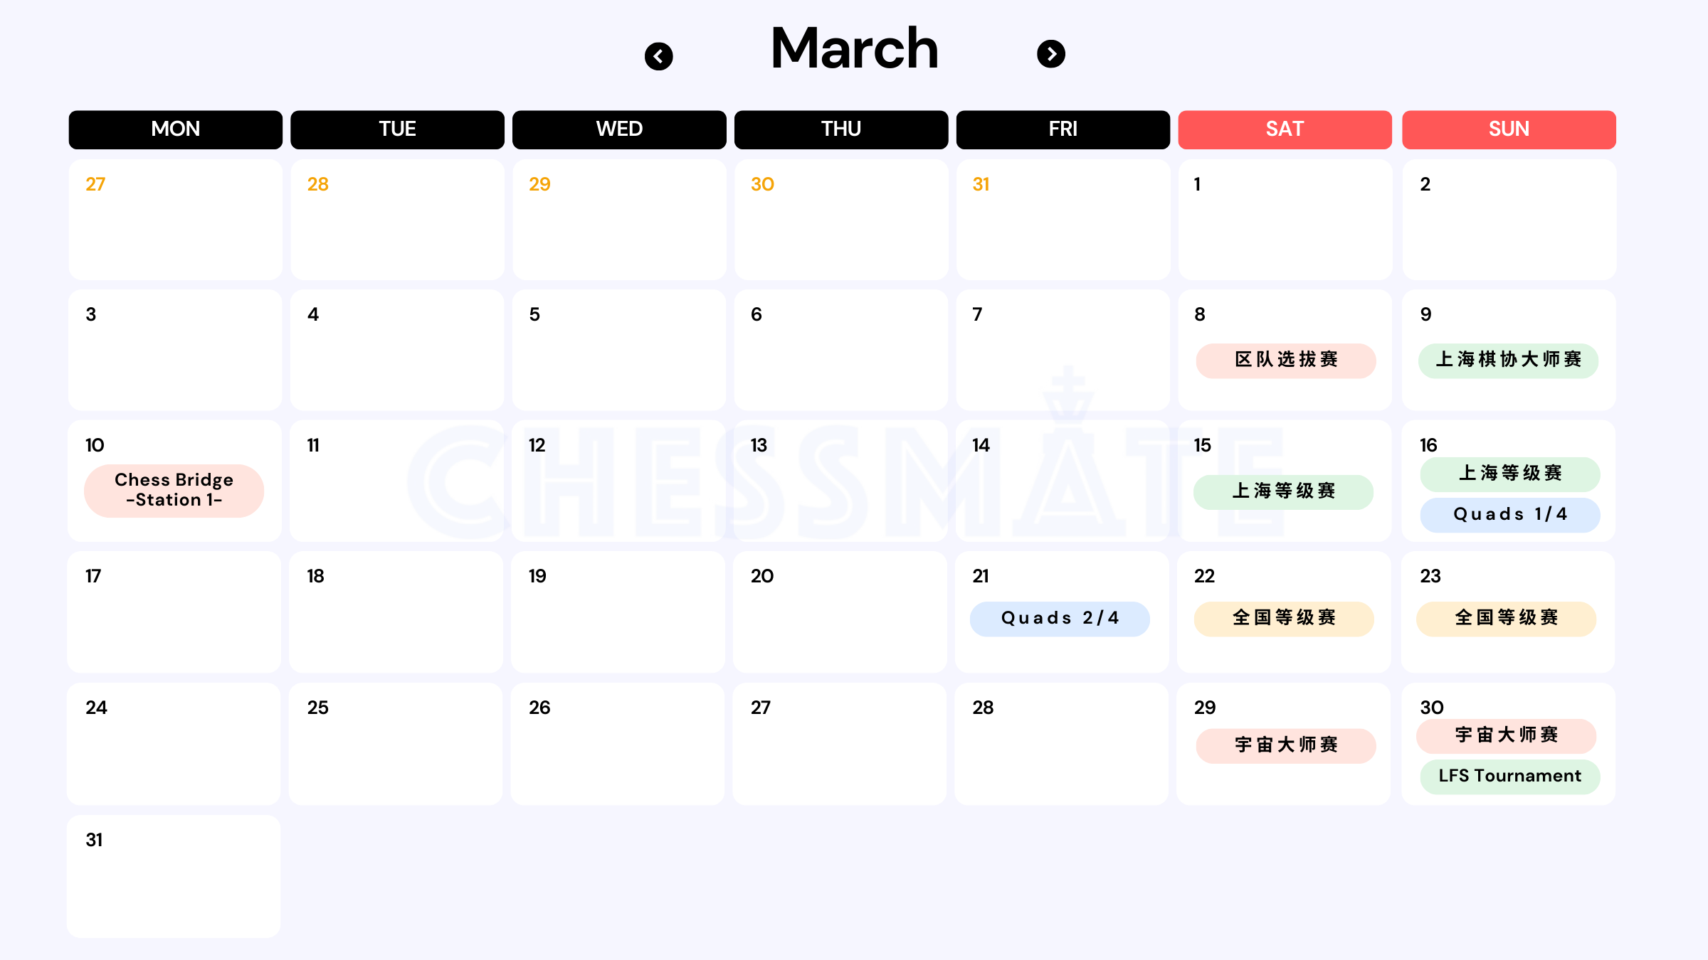Open the LFS Tournament event

[x=1509, y=777]
